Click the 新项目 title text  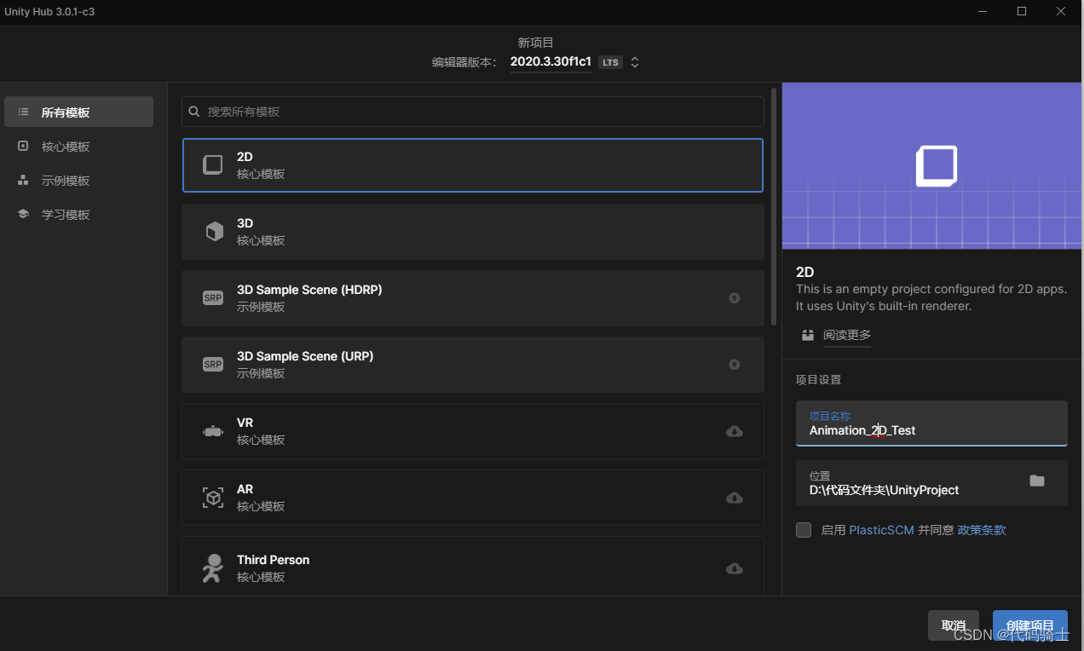tap(536, 43)
